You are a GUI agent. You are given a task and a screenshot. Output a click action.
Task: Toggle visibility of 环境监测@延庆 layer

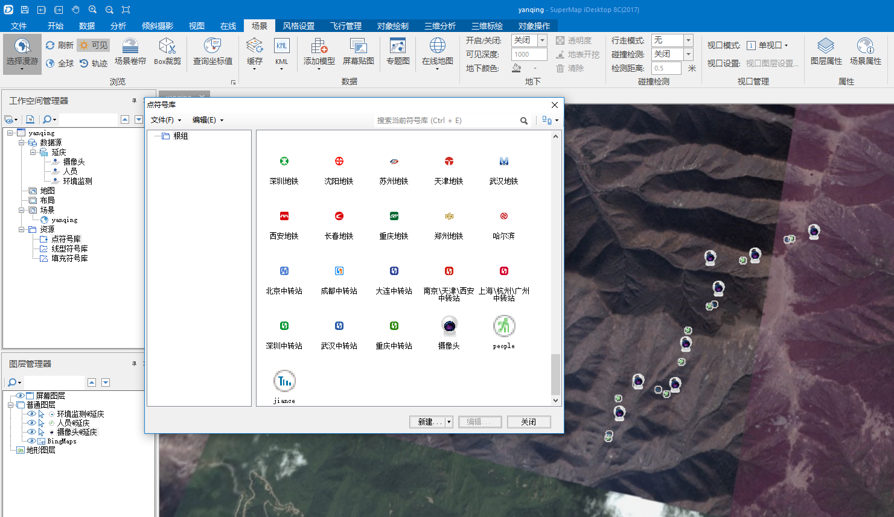pyautogui.click(x=31, y=414)
